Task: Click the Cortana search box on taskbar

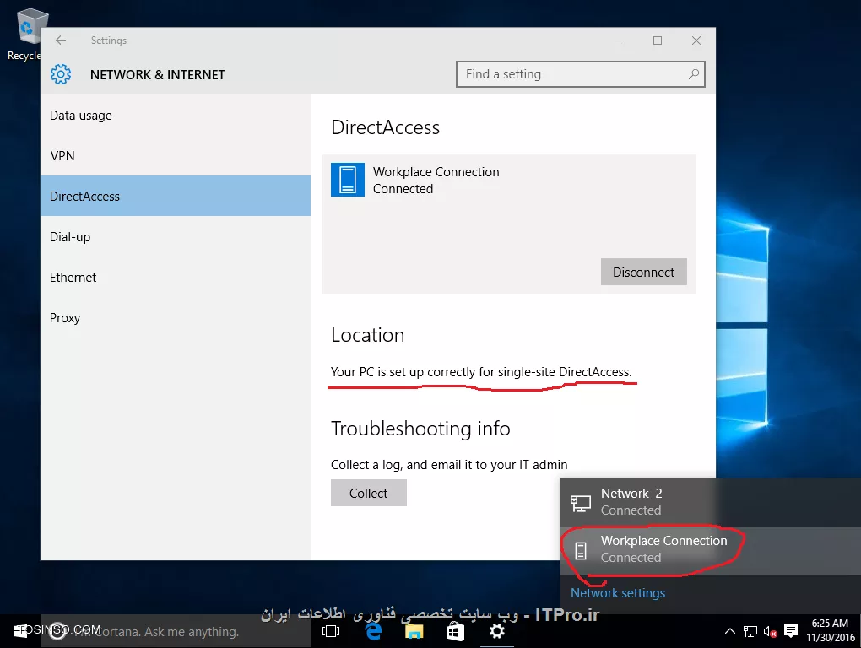Action: click(176, 631)
